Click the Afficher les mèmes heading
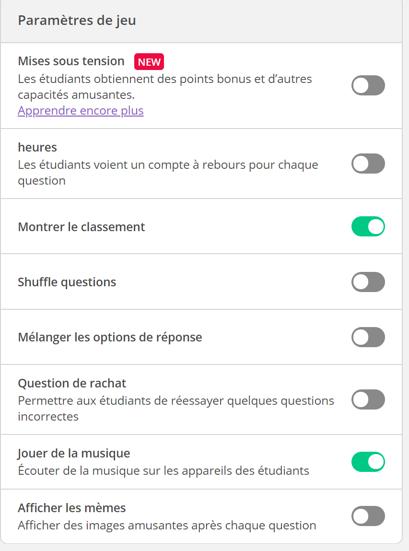The width and height of the screenshot is (409, 551). [x=72, y=508]
